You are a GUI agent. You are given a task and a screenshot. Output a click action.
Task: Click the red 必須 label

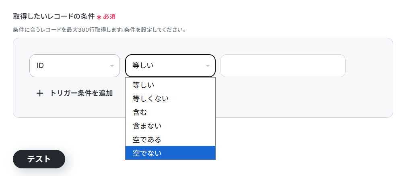(x=109, y=17)
